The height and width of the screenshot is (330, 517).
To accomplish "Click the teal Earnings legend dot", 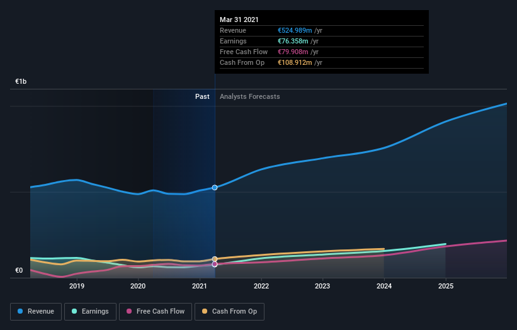I will click(74, 311).
